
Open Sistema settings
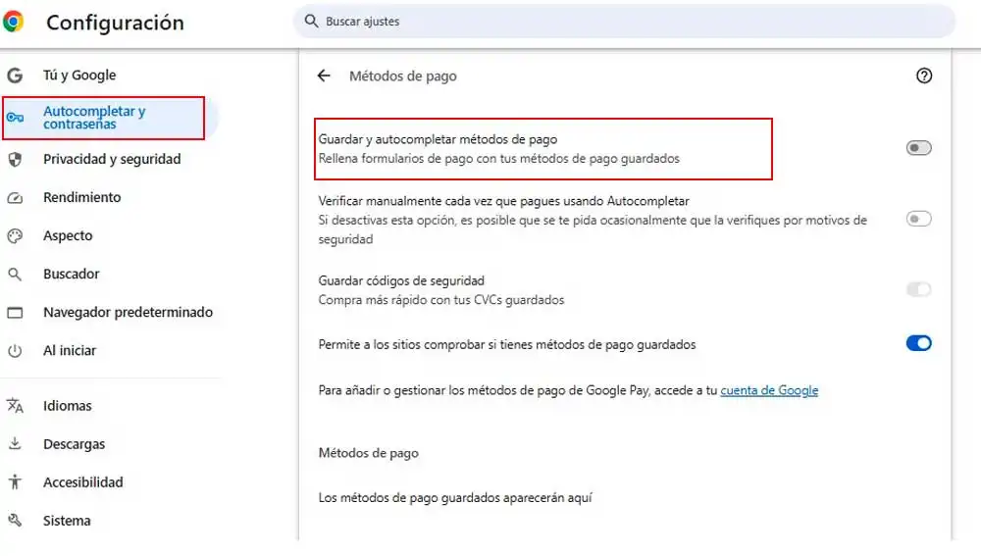tap(67, 521)
